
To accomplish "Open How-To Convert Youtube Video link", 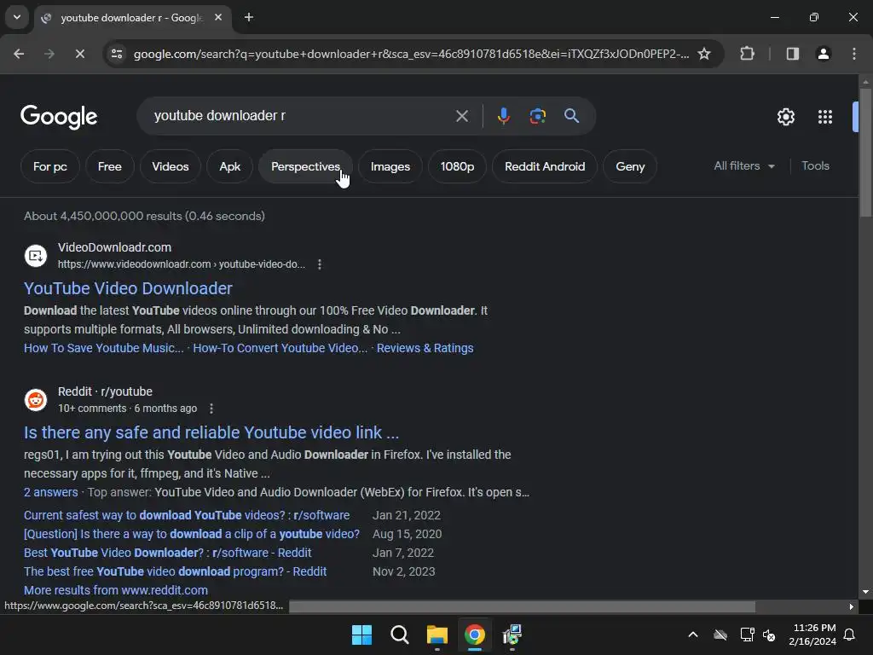I will [x=280, y=348].
